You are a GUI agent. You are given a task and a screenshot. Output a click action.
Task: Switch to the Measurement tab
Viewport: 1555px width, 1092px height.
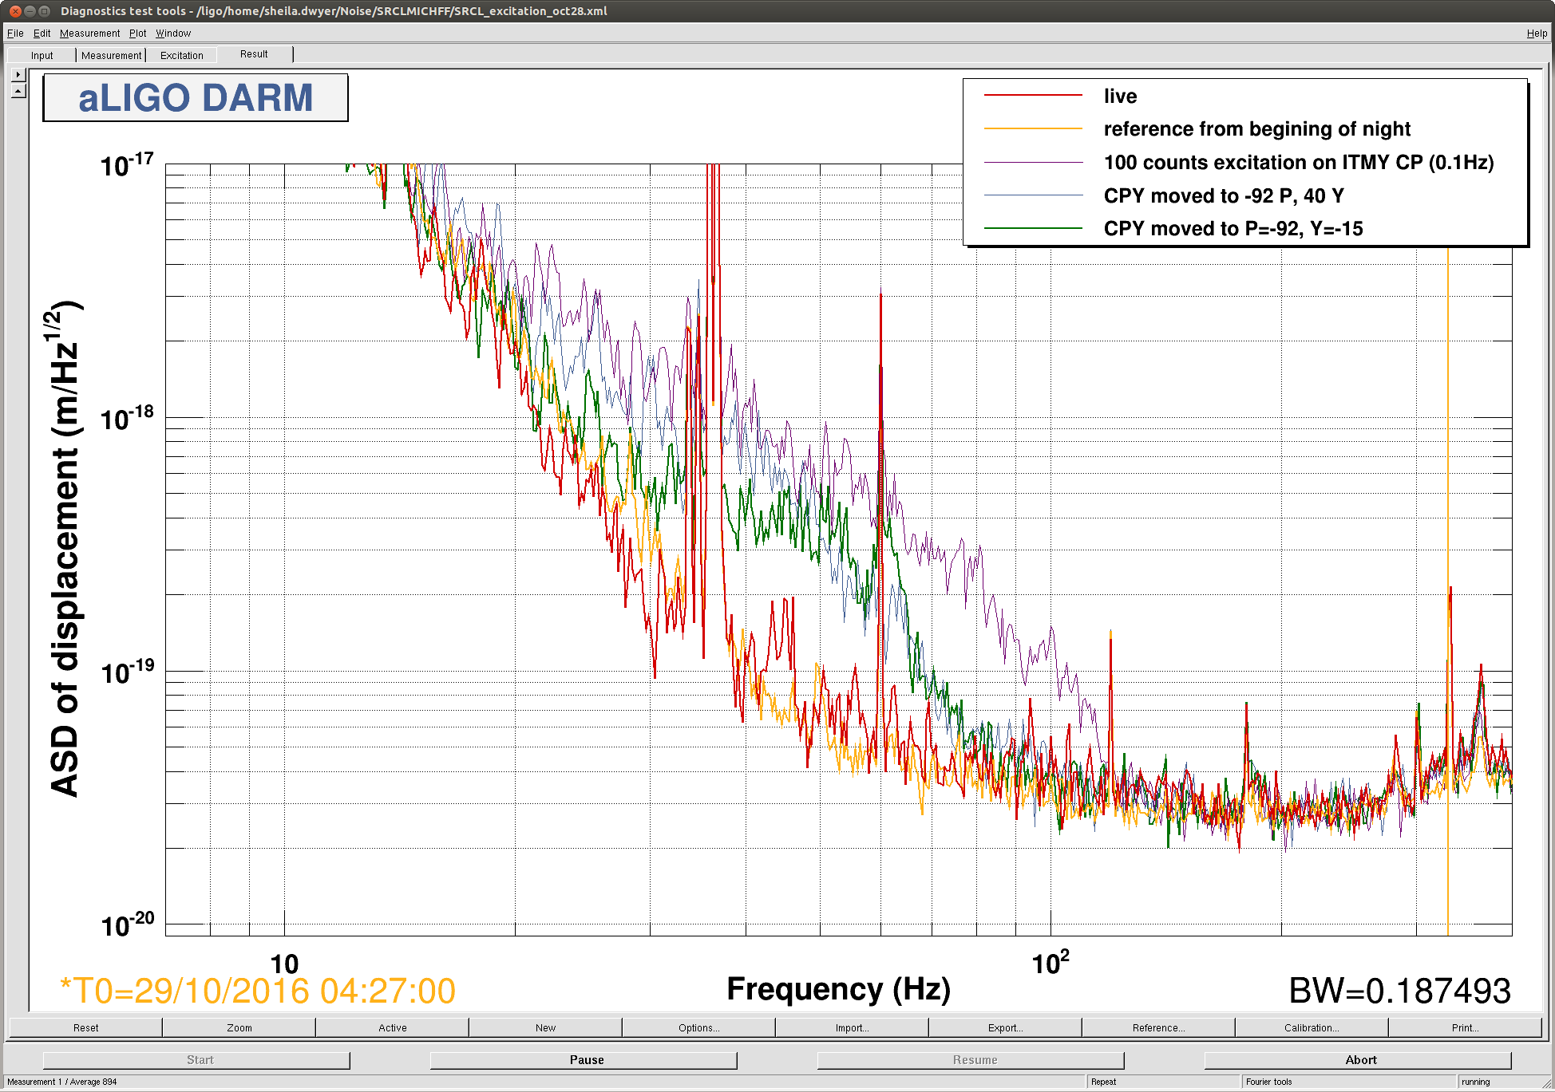pyautogui.click(x=111, y=55)
